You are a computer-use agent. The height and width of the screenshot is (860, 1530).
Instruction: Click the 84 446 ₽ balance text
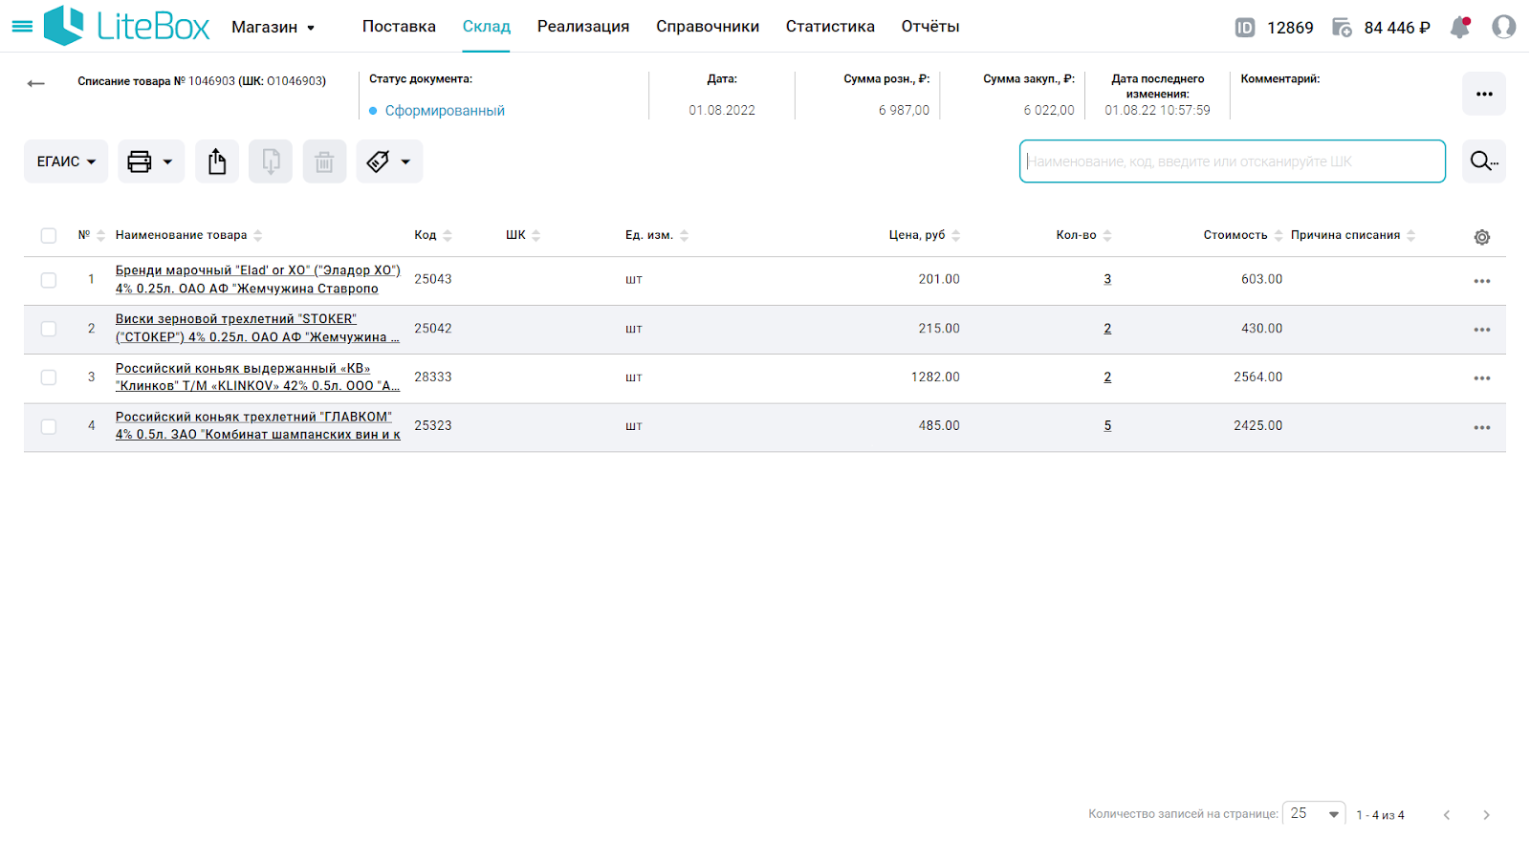[x=1397, y=28]
